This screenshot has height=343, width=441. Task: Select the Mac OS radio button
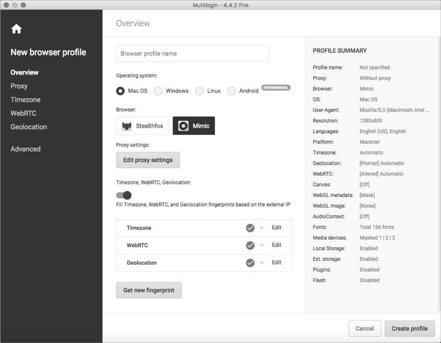pos(120,91)
